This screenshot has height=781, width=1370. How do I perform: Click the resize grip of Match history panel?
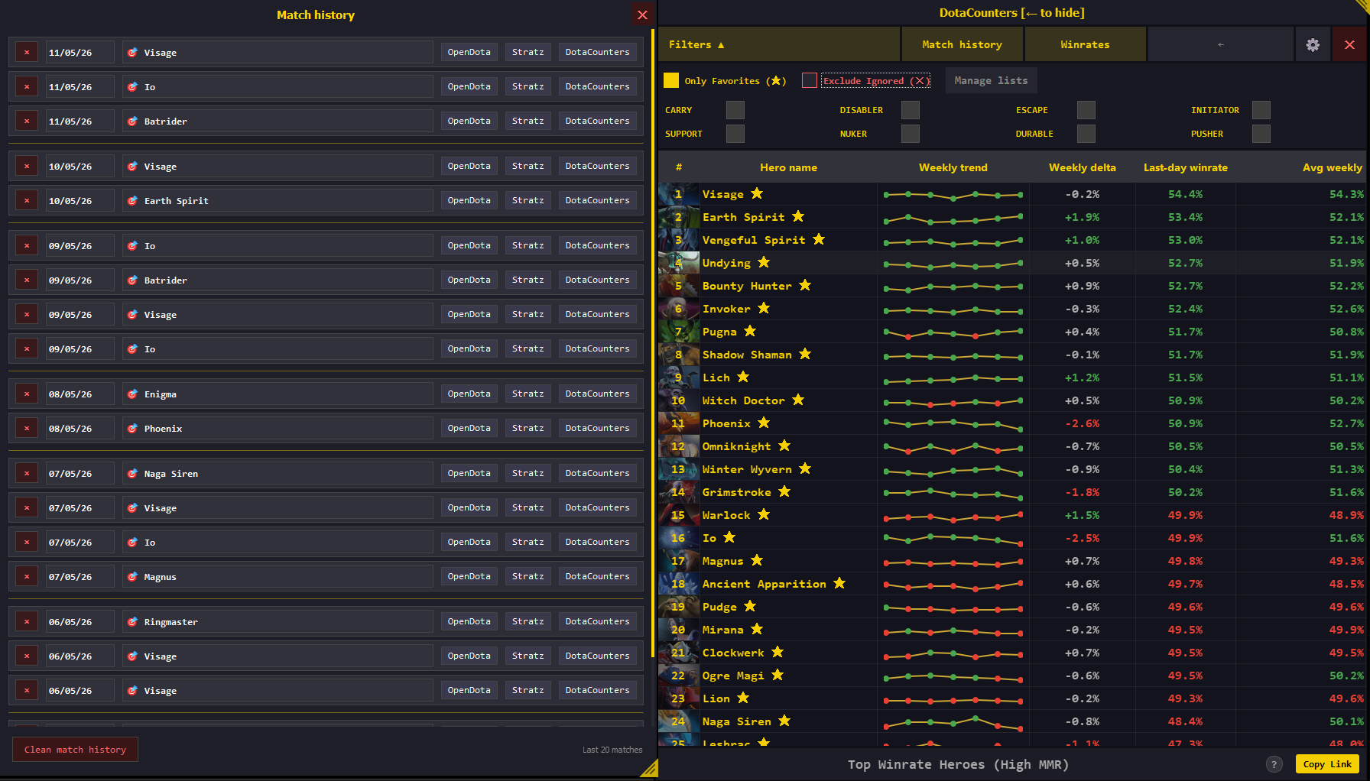[649, 768]
